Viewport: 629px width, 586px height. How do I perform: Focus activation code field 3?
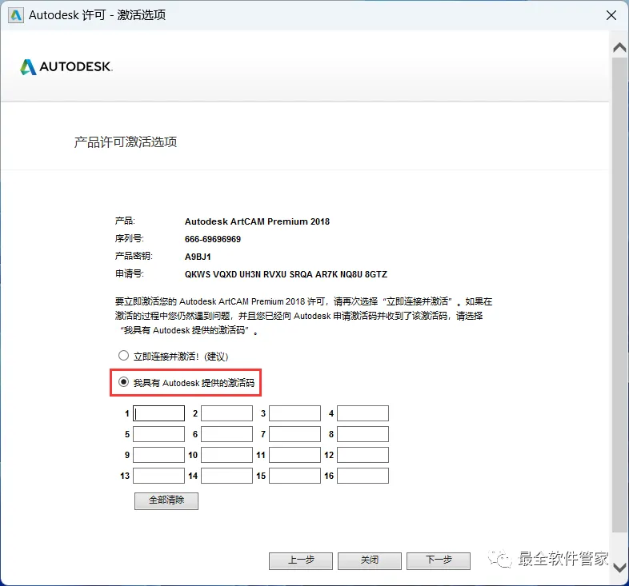(294, 413)
